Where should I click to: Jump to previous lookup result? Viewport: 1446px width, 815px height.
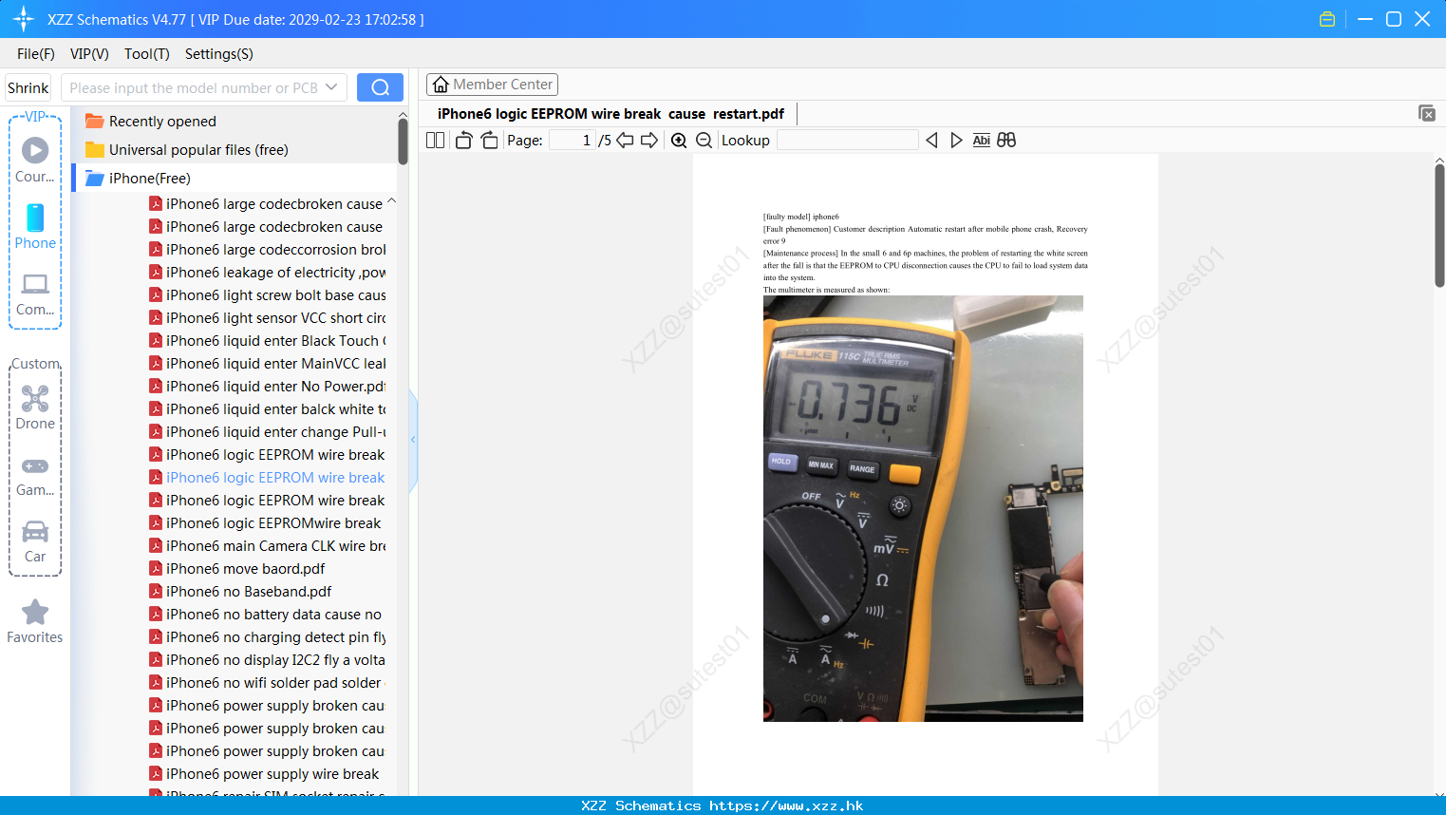[x=931, y=141]
